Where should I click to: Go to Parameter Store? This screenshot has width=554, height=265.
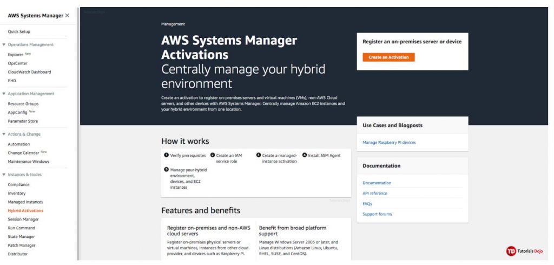point(23,121)
